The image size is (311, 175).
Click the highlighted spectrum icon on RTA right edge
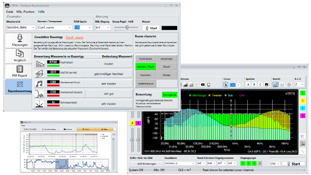(x=303, y=143)
